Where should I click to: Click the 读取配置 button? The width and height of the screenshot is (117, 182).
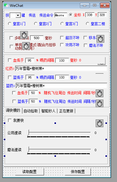[x=30, y=172]
